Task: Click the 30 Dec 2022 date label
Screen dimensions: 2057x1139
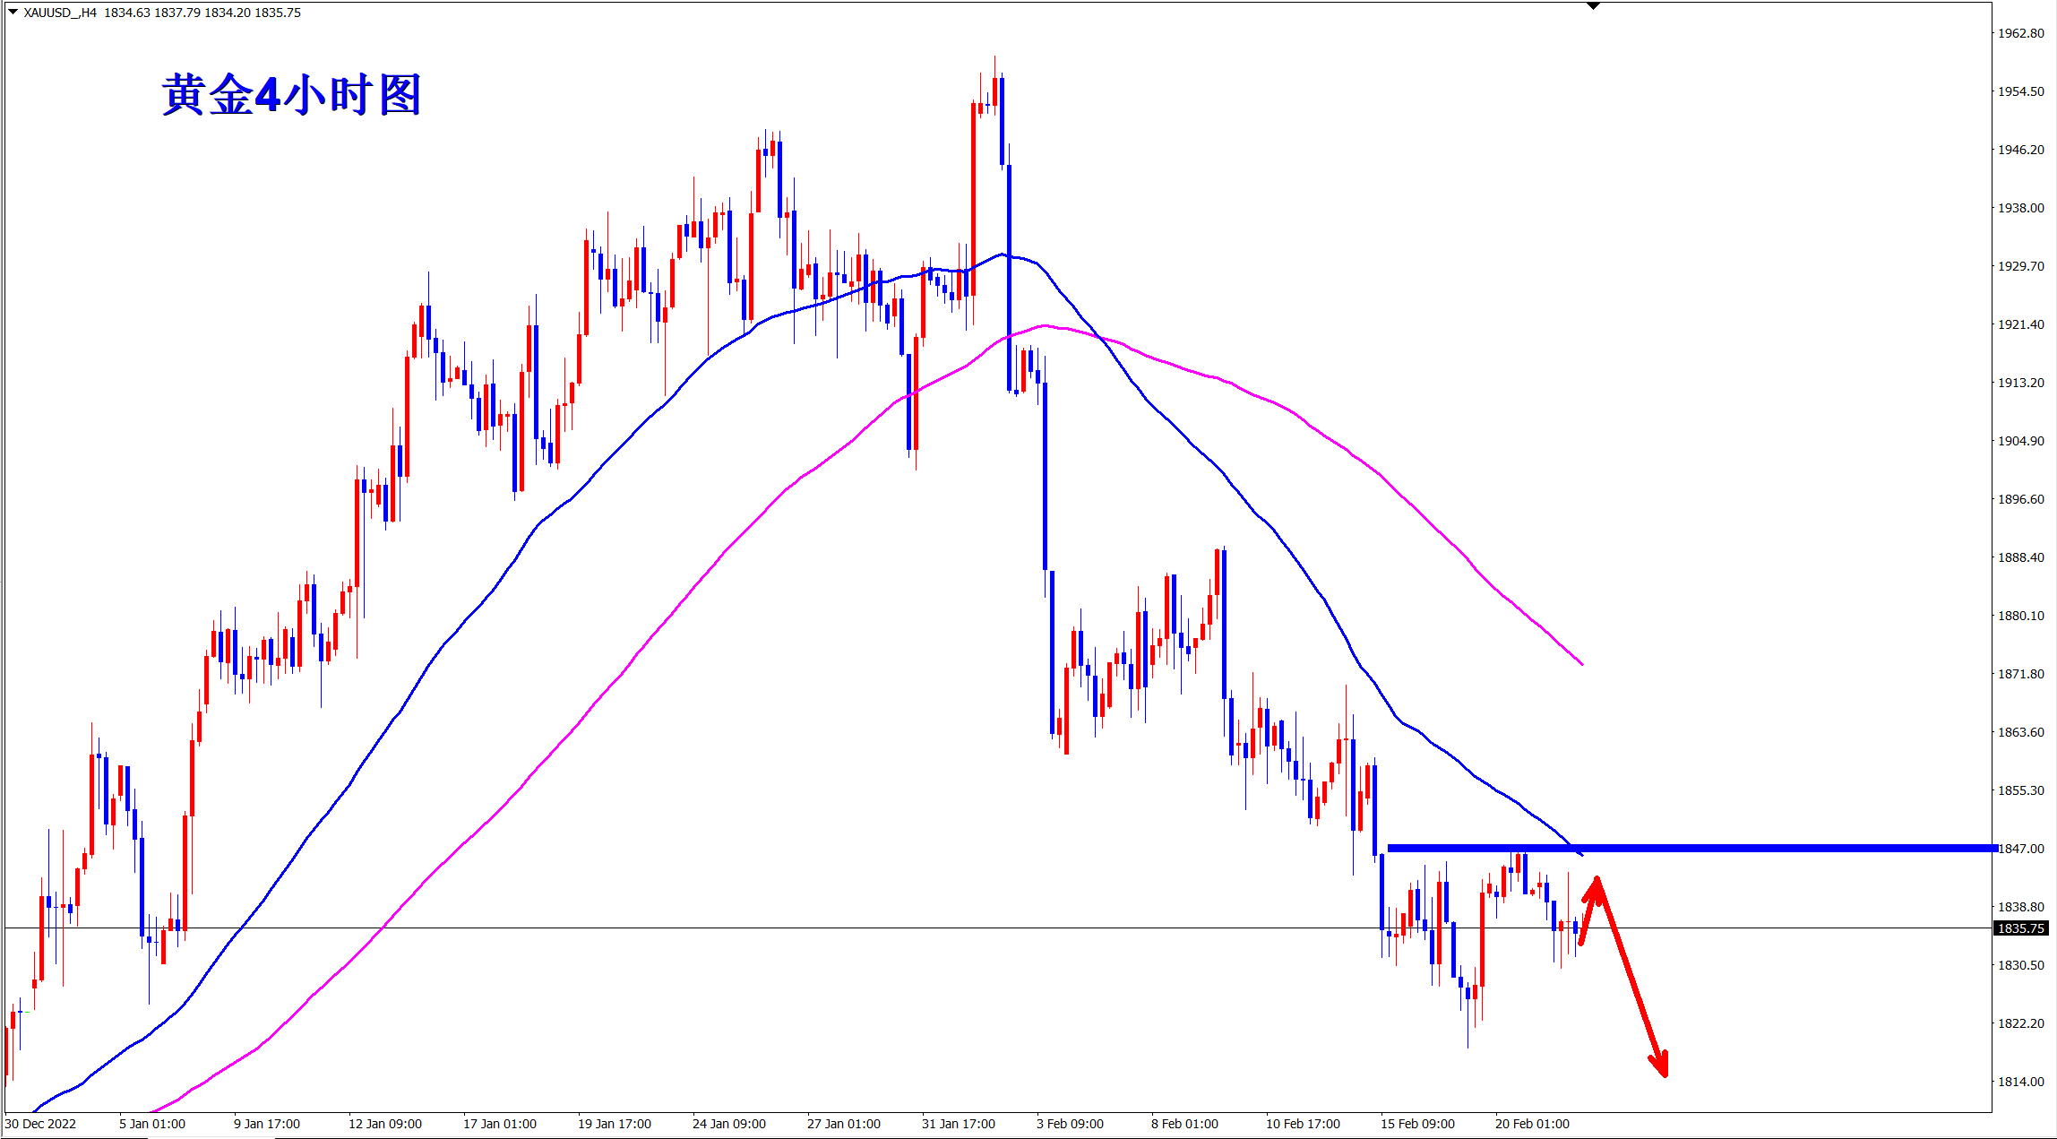Action: coord(41,1124)
